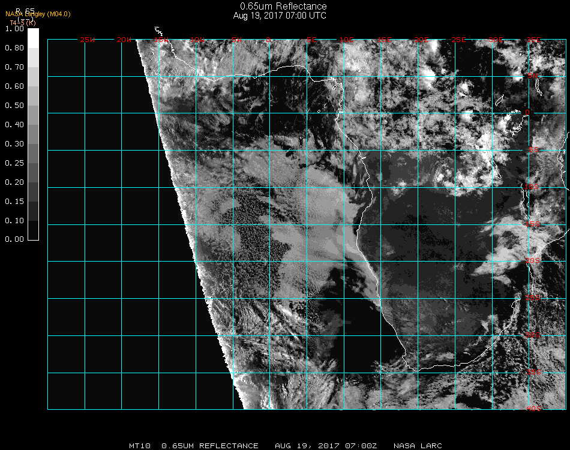Pick the black swatch of the color bar

tap(33, 230)
